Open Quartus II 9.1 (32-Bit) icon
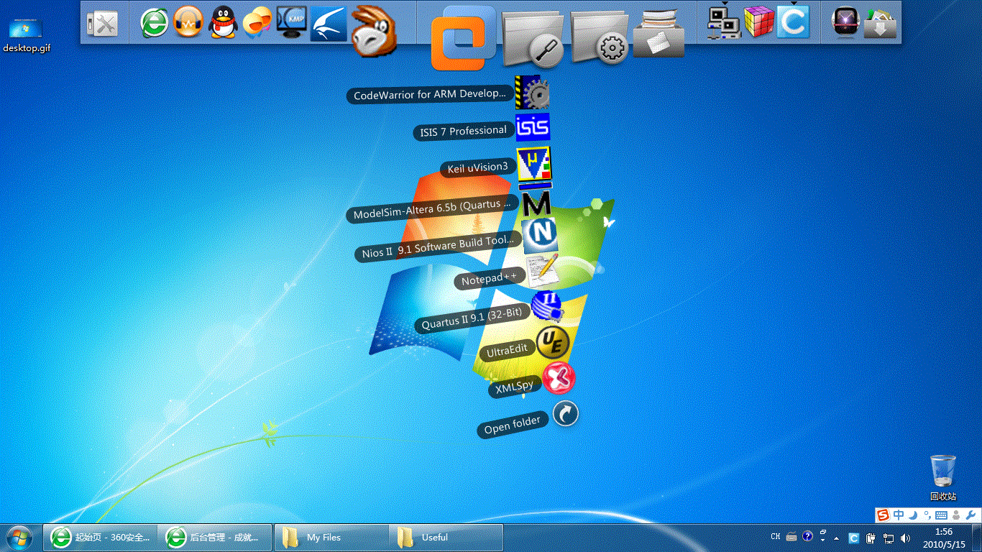This screenshot has height=552, width=982. coord(548,307)
